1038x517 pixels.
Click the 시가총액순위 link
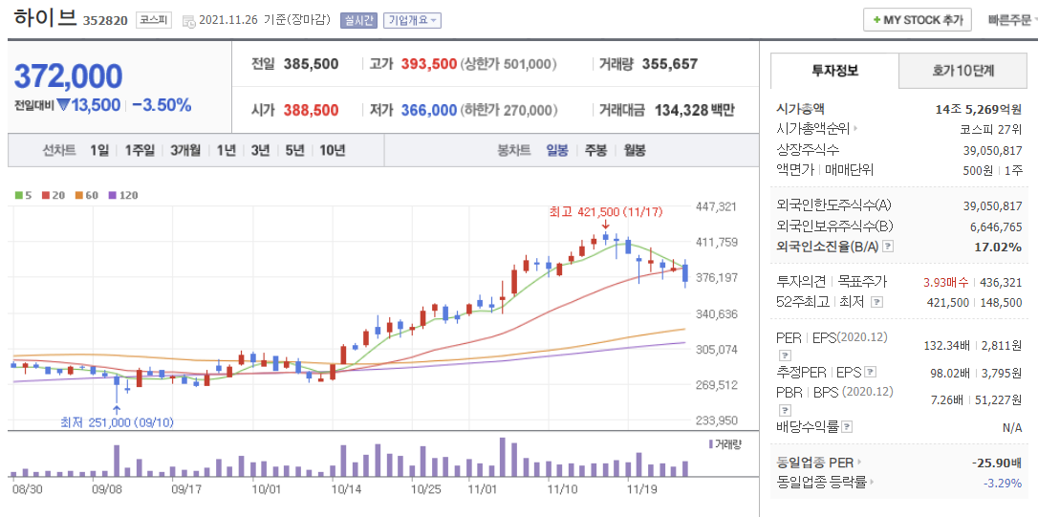click(x=813, y=129)
